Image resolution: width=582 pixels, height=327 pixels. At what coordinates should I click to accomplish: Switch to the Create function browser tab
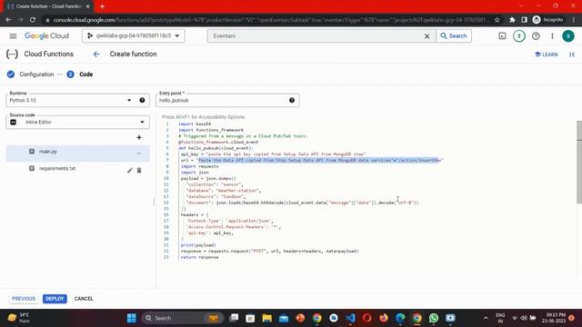(x=48, y=6)
